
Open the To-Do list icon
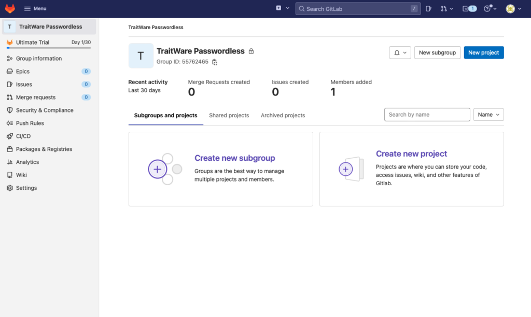click(466, 9)
